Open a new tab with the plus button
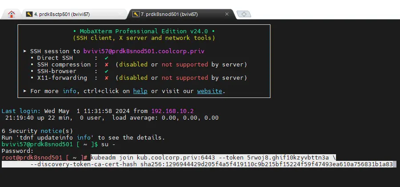This screenshot has height=187, width=400. point(243,14)
